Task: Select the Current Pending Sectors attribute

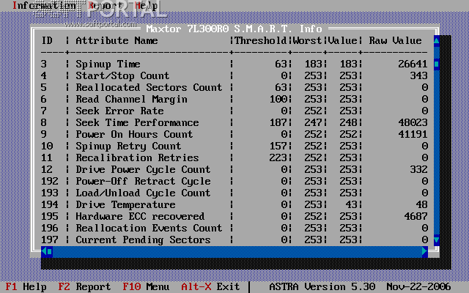Action: click(x=143, y=240)
